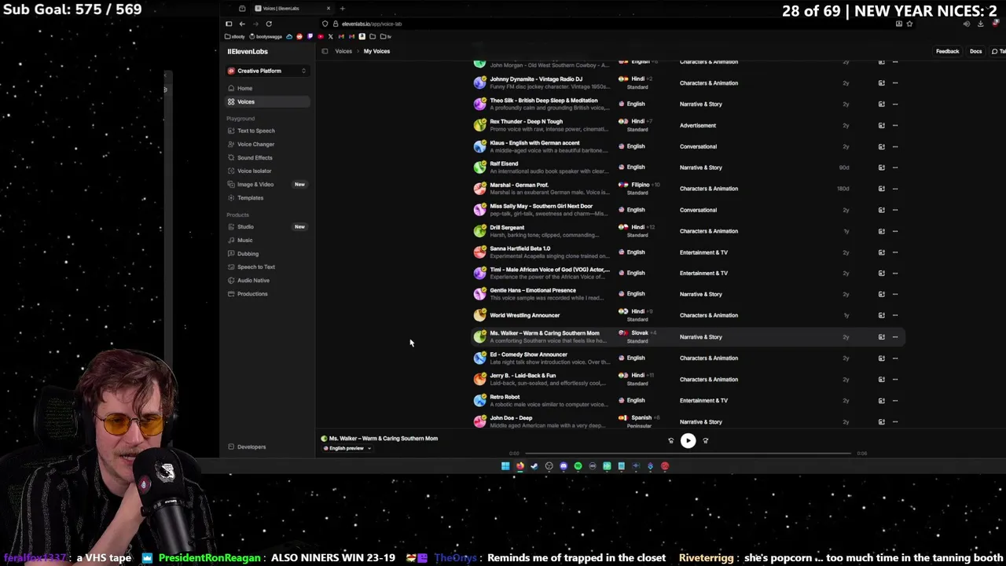
Task: Open more options for Theo Silk
Action: point(894,104)
